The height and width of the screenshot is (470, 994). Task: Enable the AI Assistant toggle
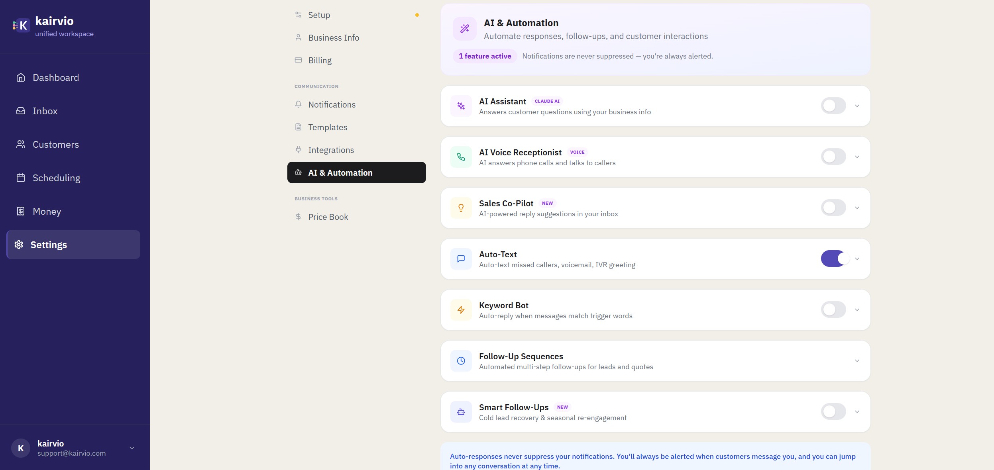[833, 106]
